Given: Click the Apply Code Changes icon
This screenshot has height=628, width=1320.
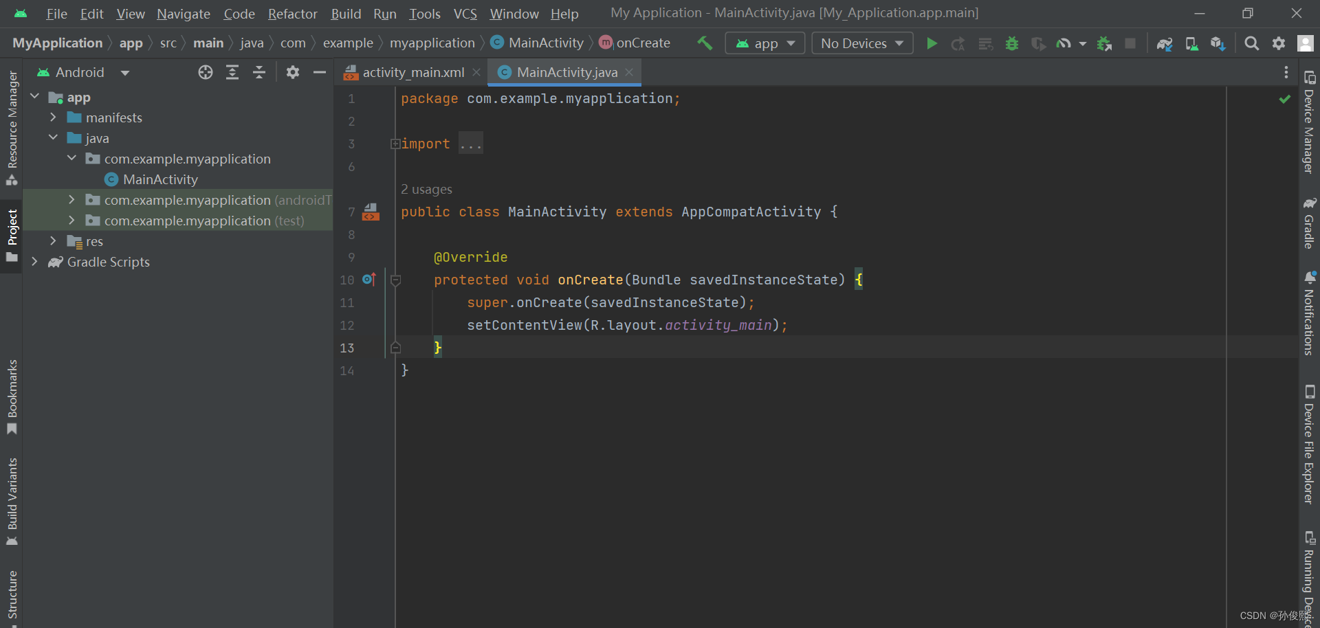Looking at the screenshot, I should click(985, 44).
